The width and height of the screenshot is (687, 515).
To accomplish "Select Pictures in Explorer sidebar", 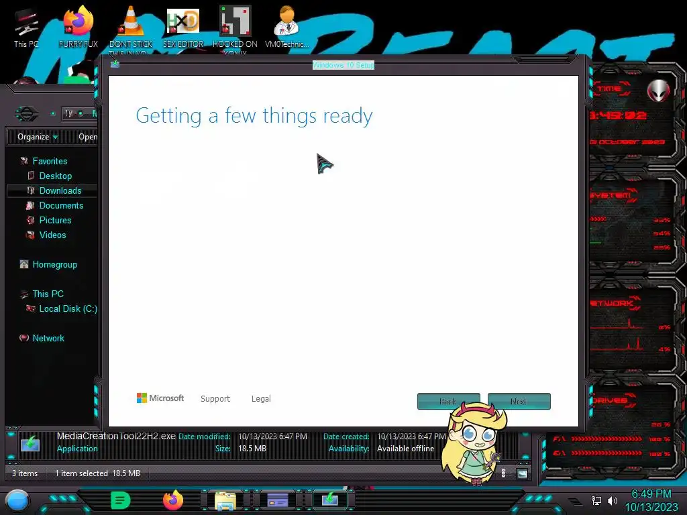I will (x=55, y=220).
